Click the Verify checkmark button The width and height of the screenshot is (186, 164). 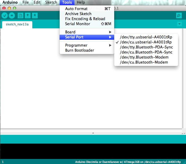click(x=5, y=16)
